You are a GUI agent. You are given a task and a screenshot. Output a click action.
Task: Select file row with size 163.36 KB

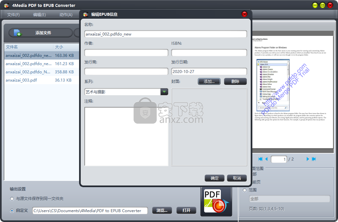[42, 56]
